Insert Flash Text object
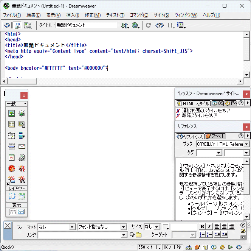Screen dimensions: 251x251 pyautogui.click(x=22, y=179)
